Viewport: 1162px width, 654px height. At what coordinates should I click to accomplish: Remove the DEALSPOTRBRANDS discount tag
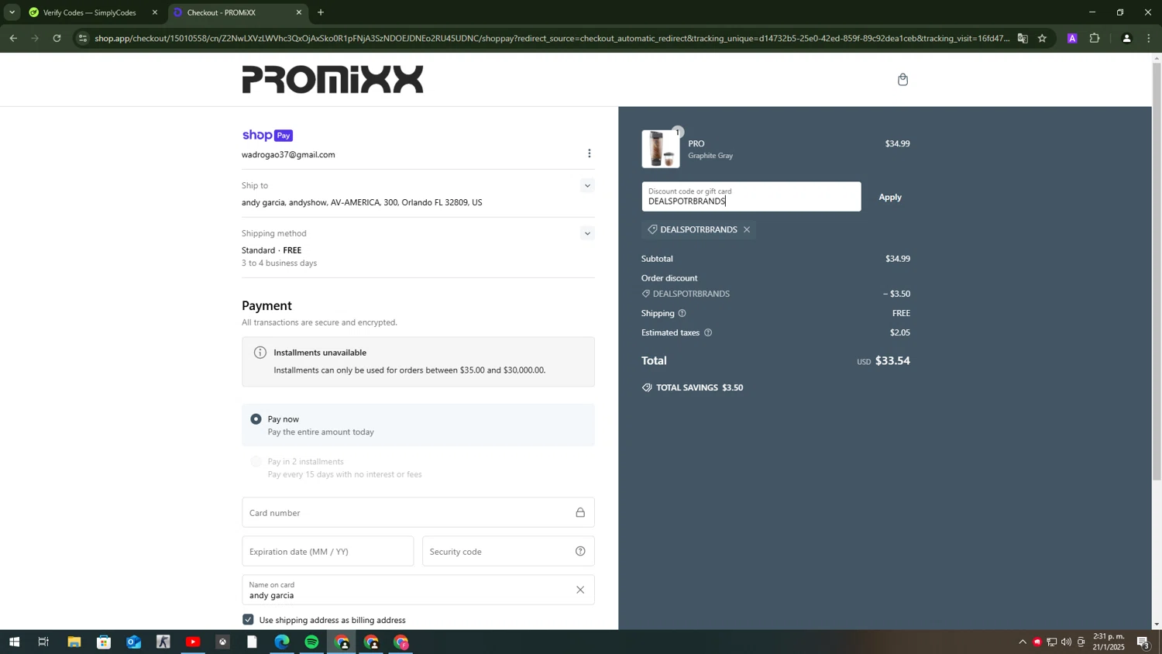[x=747, y=229]
